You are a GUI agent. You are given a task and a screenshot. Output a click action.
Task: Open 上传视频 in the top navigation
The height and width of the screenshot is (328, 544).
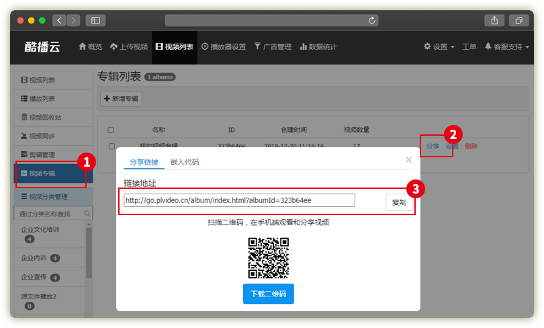(x=128, y=47)
